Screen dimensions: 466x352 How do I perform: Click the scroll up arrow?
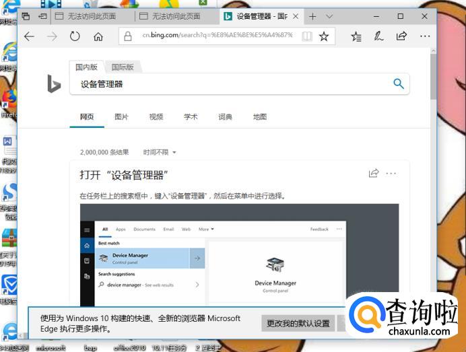pyautogui.click(x=433, y=51)
